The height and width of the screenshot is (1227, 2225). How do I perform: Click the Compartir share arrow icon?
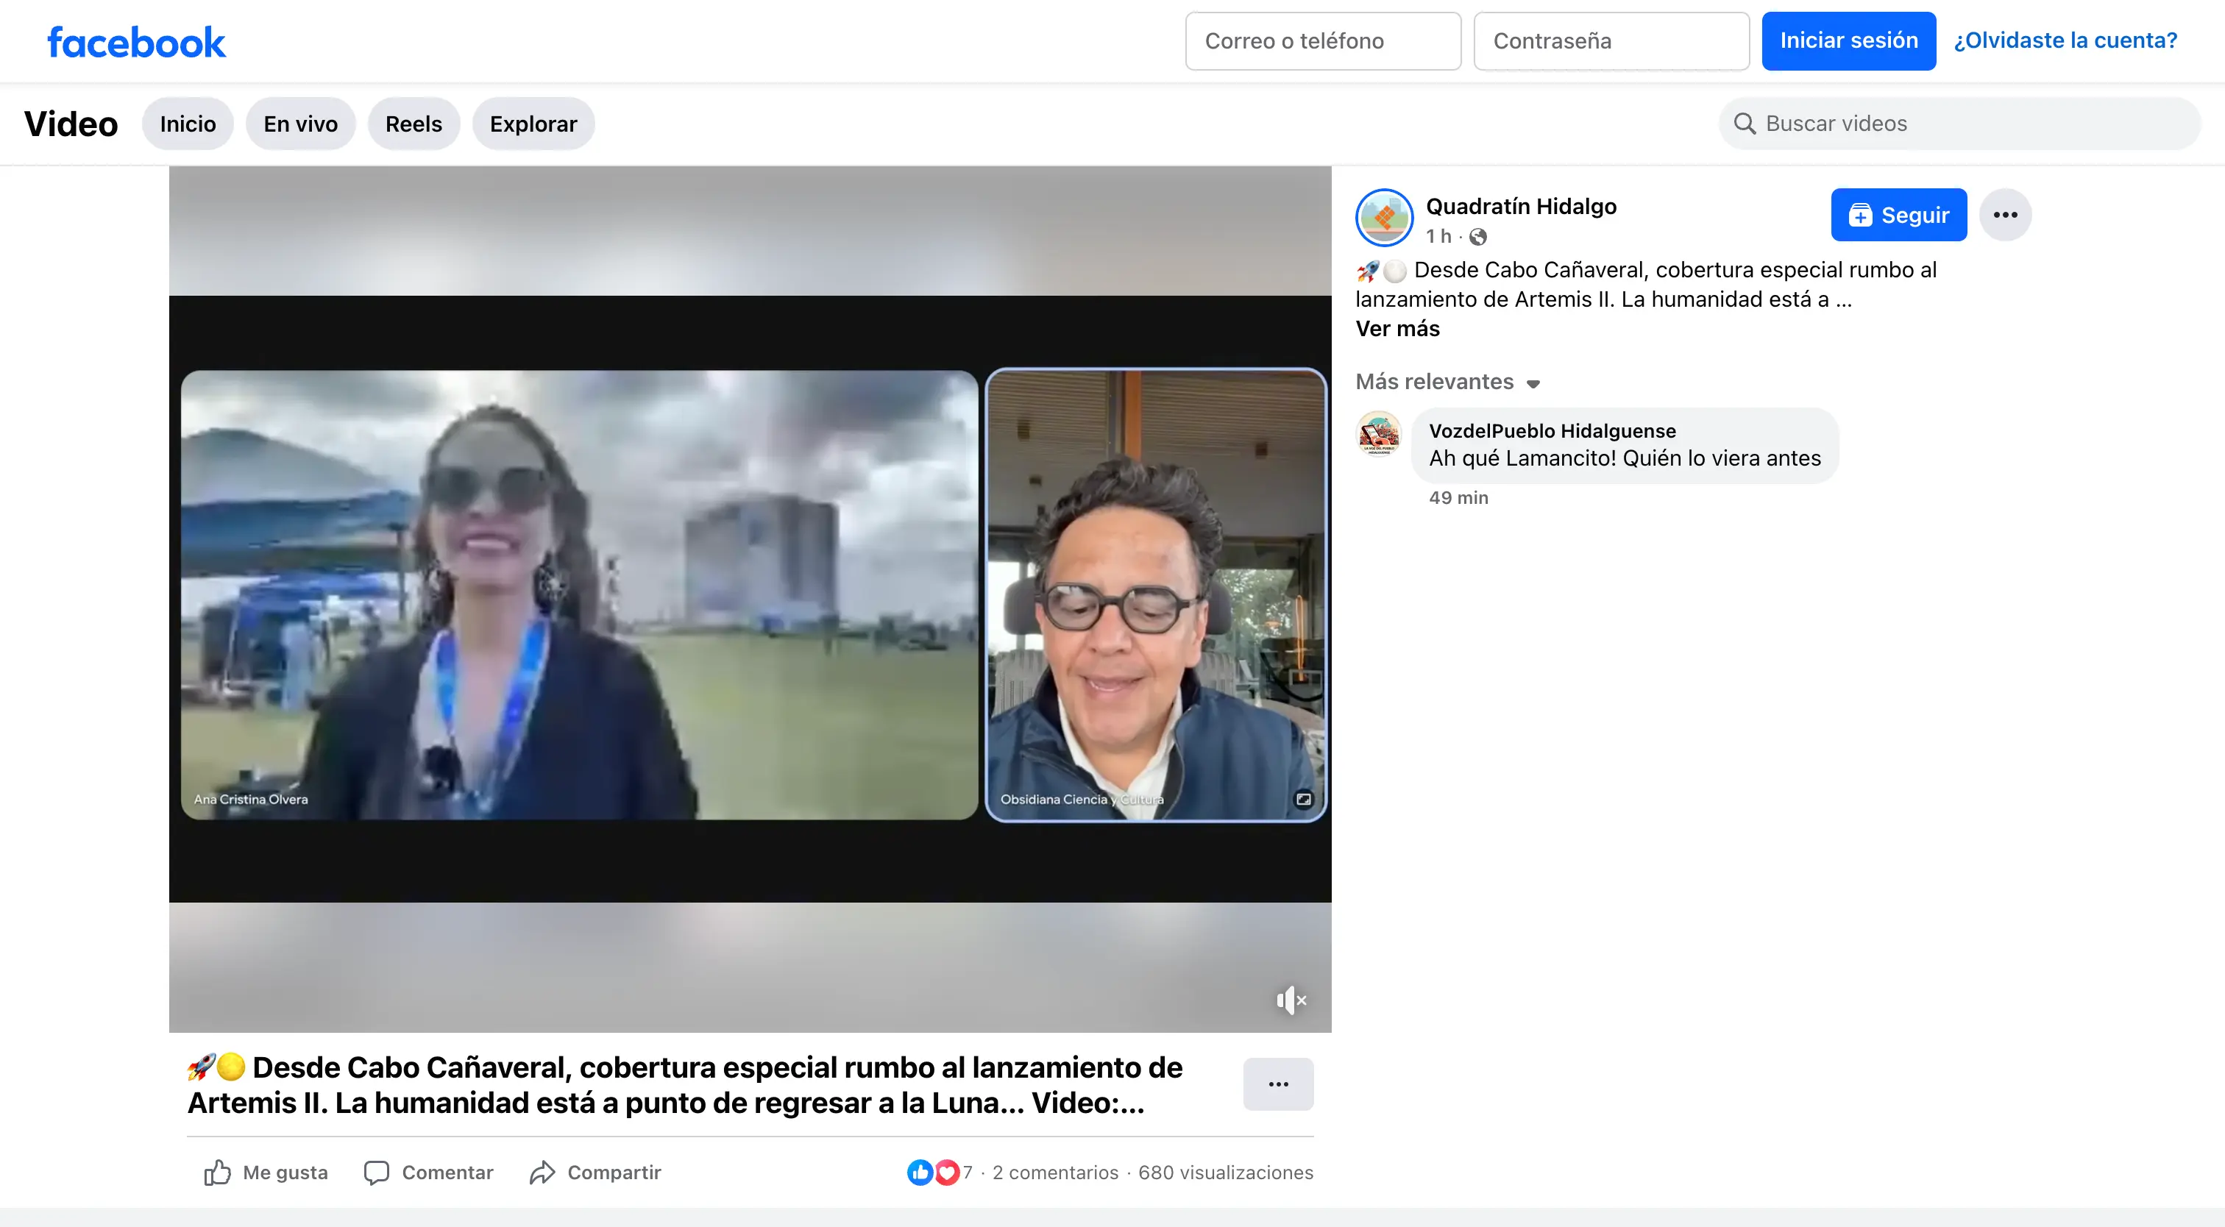542,1172
